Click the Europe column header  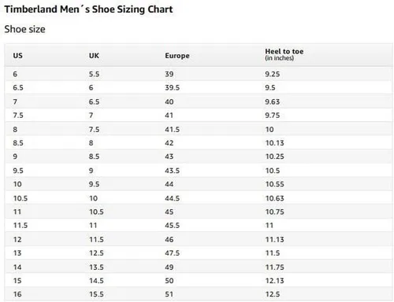click(x=177, y=56)
